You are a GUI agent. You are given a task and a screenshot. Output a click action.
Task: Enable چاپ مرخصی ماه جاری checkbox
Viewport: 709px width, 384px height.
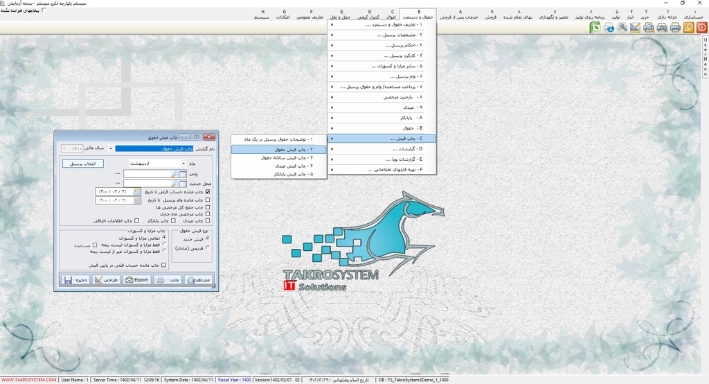208,213
